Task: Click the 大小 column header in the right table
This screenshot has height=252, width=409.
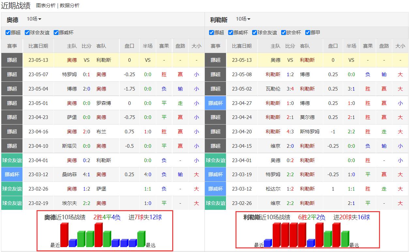Action: pyautogui.click(x=400, y=46)
